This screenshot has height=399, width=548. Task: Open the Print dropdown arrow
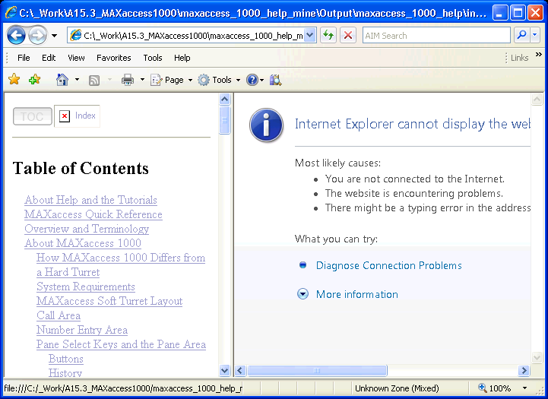point(142,80)
